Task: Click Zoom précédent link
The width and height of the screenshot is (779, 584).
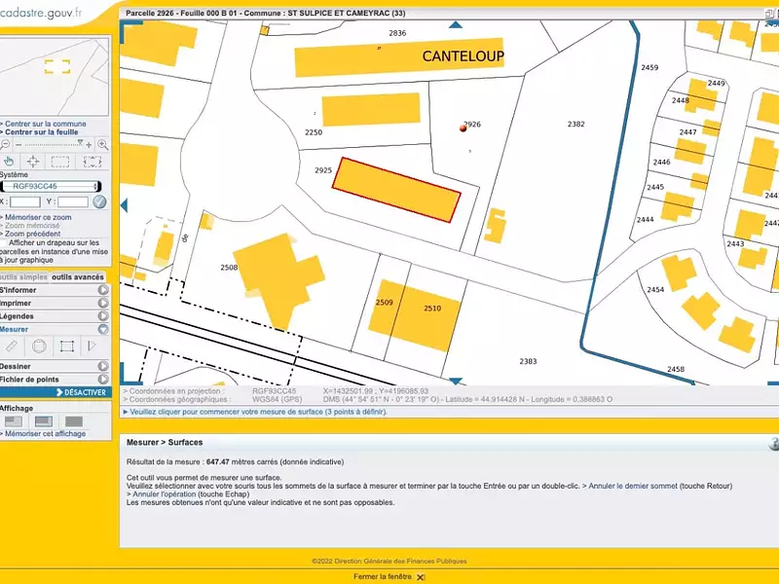Action: click(x=32, y=234)
